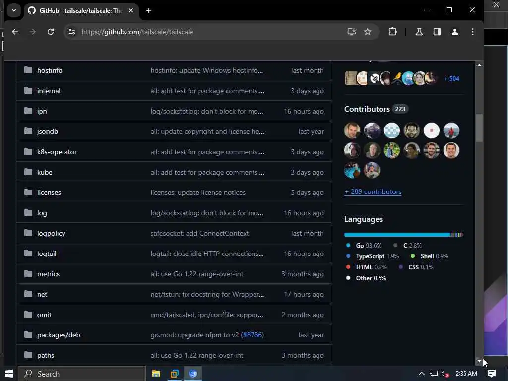The height and width of the screenshot is (381, 508).
Task: Click the '+ 504' users link
Action: [451, 79]
